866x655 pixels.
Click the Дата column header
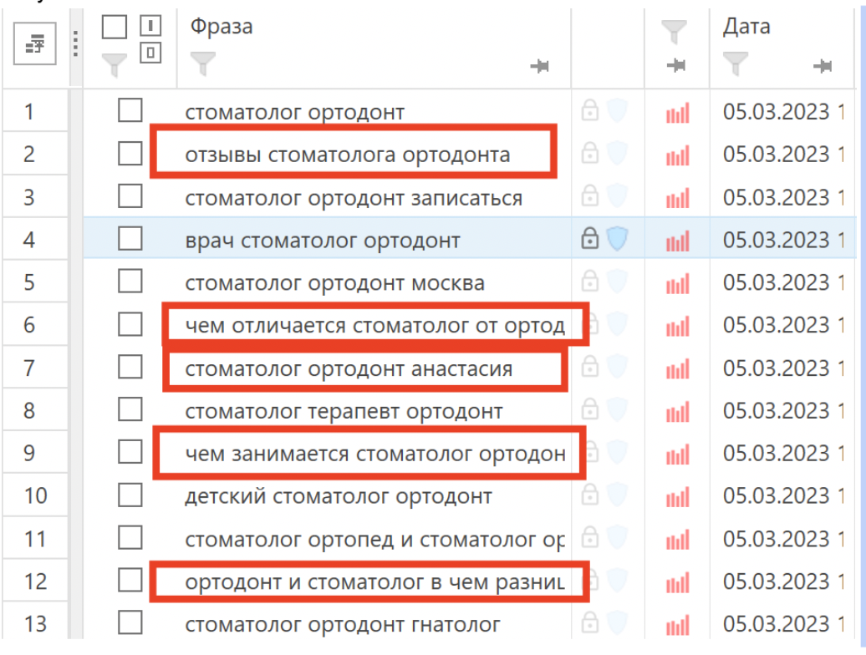click(746, 27)
